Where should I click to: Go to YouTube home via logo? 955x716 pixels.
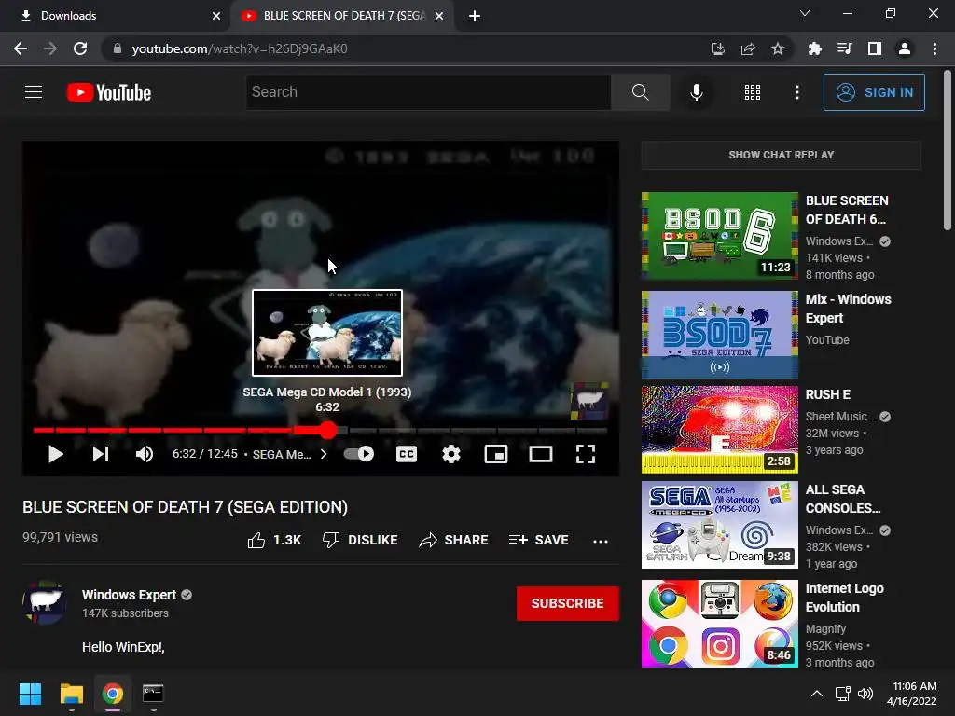click(109, 92)
